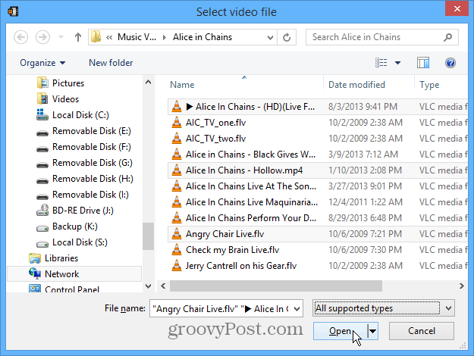Open Removable Disk (H:)
This screenshot has height=356, width=474.
pos(93,179)
